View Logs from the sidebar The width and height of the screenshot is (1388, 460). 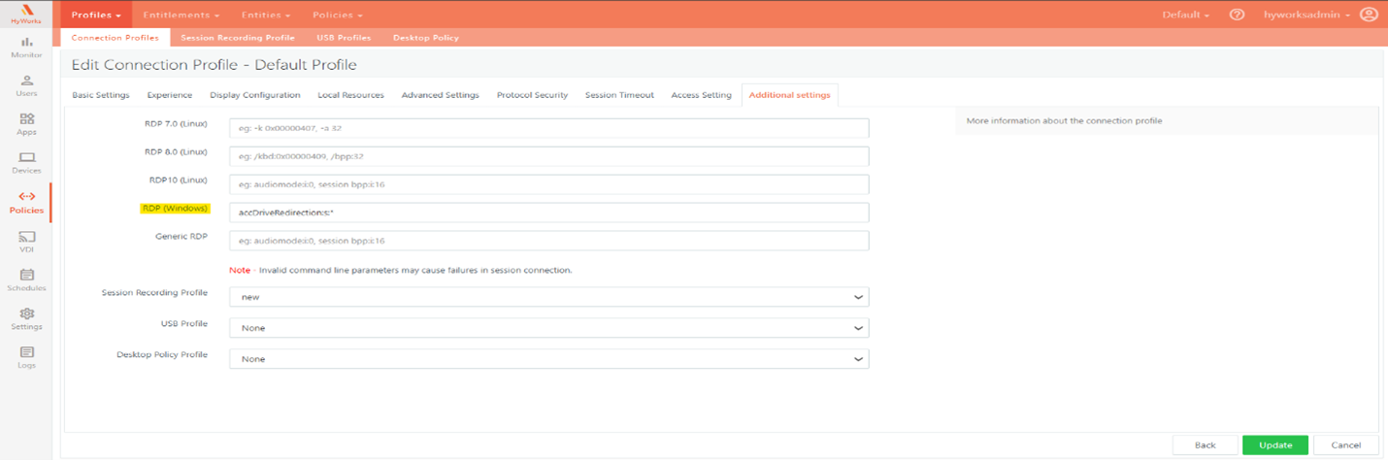(x=26, y=357)
